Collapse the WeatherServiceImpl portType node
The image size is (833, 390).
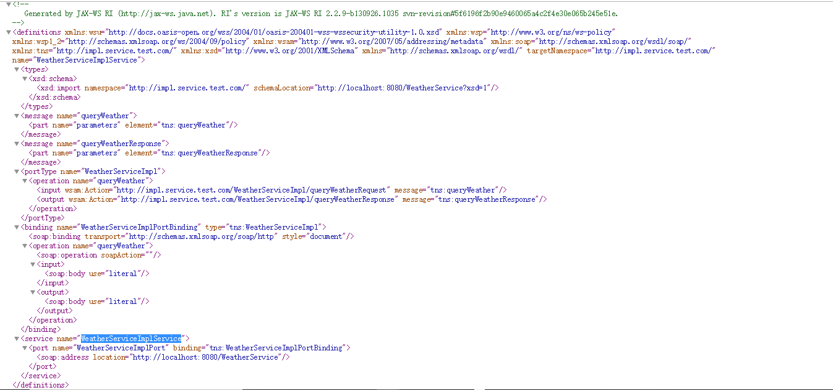pos(16,171)
